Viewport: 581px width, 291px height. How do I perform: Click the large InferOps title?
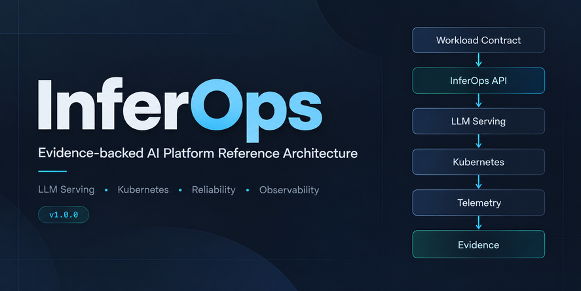coord(180,109)
